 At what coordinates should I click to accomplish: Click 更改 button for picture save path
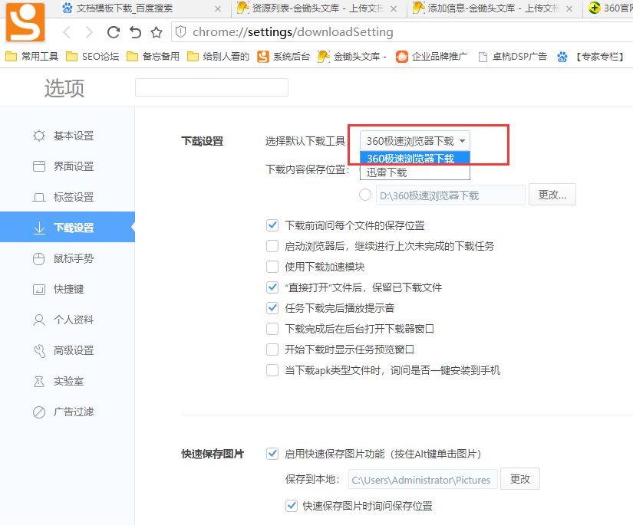pyautogui.click(x=519, y=479)
